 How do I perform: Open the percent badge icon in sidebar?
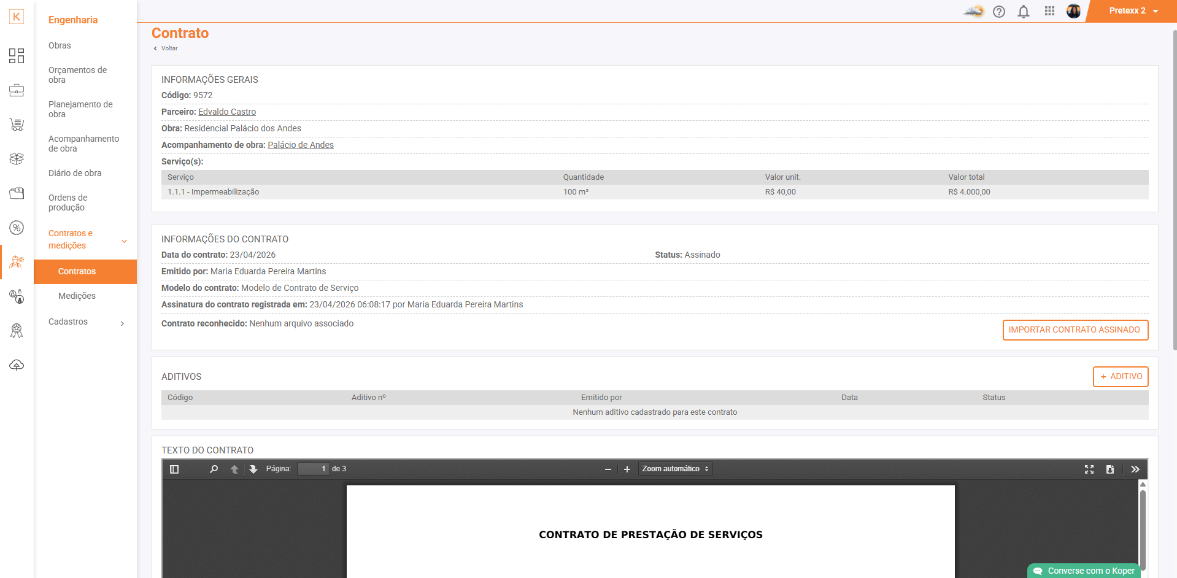(x=17, y=228)
